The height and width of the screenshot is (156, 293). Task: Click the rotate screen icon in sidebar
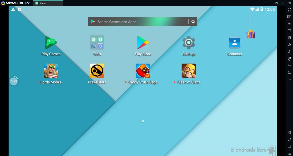pyautogui.click(x=289, y=73)
